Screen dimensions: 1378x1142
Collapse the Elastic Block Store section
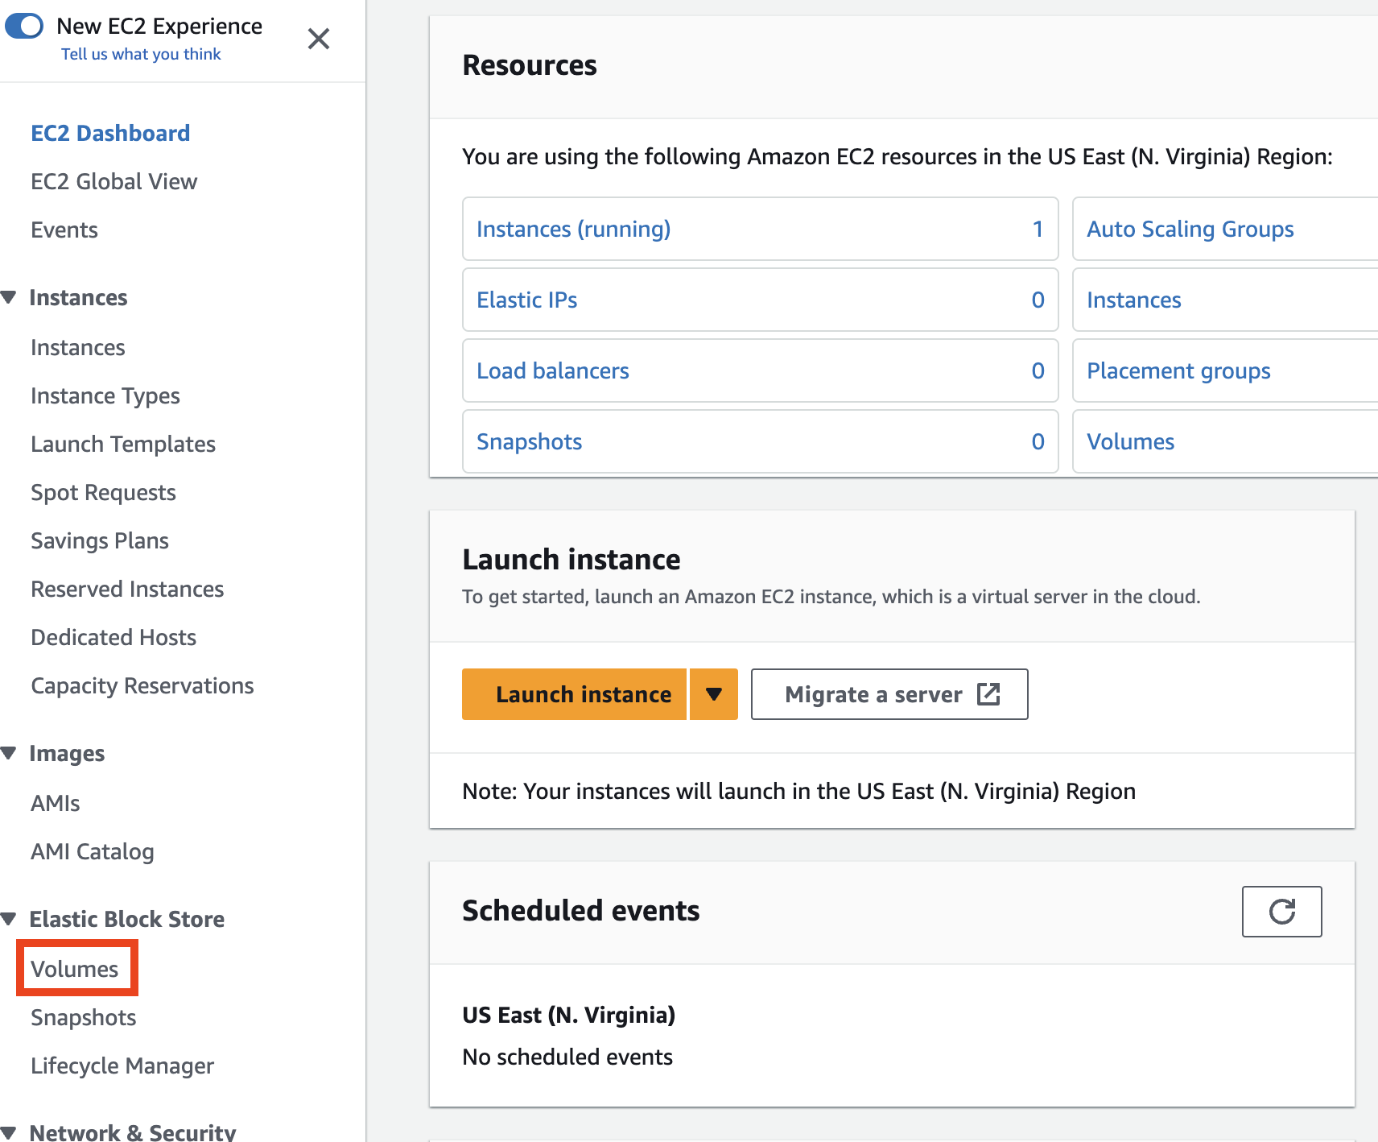click(x=9, y=919)
